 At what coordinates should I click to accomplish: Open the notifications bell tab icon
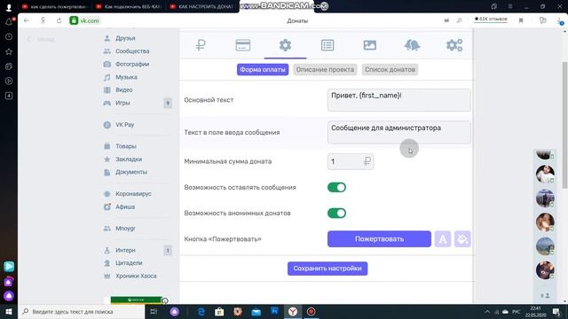(412, 45)
